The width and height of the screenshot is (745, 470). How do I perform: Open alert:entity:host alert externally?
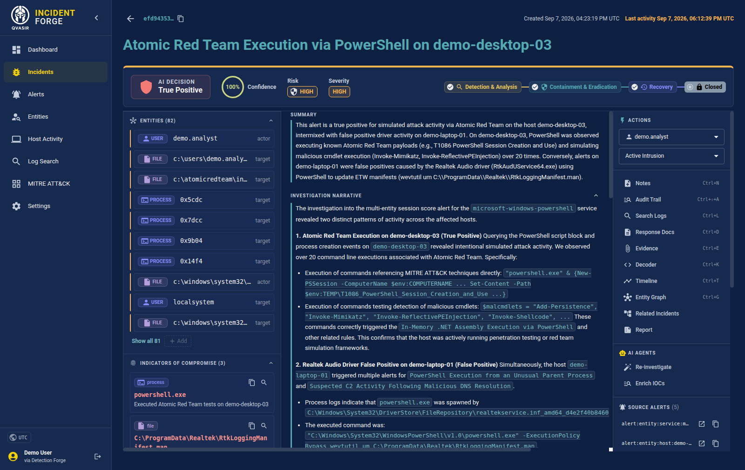coord(702,443)
